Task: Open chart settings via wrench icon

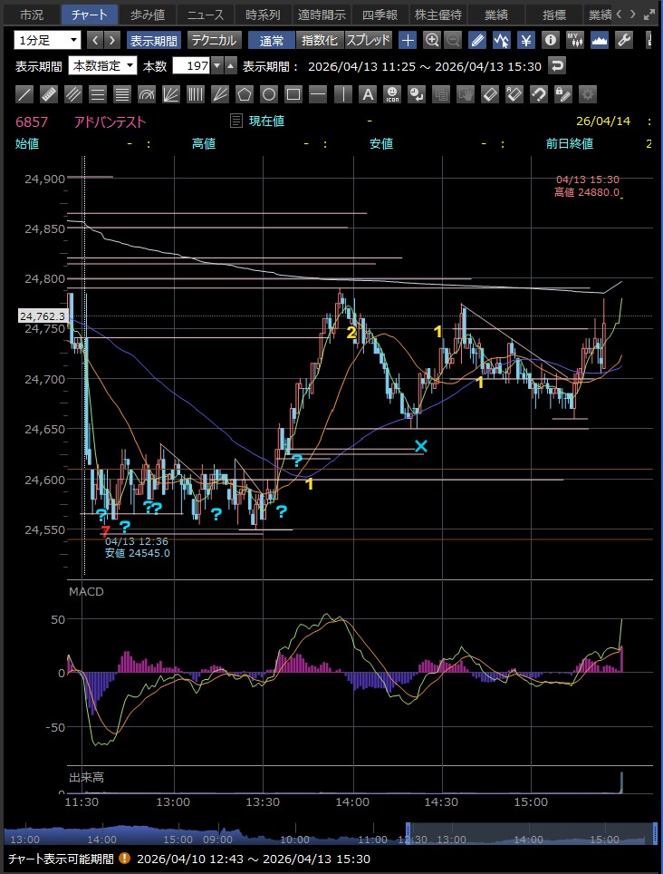Action: point(624,40)
